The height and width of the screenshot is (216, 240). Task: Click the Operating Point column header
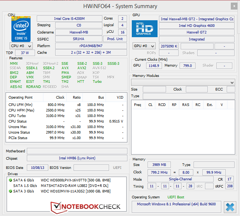pyautogui.click(x=25, y=98)
